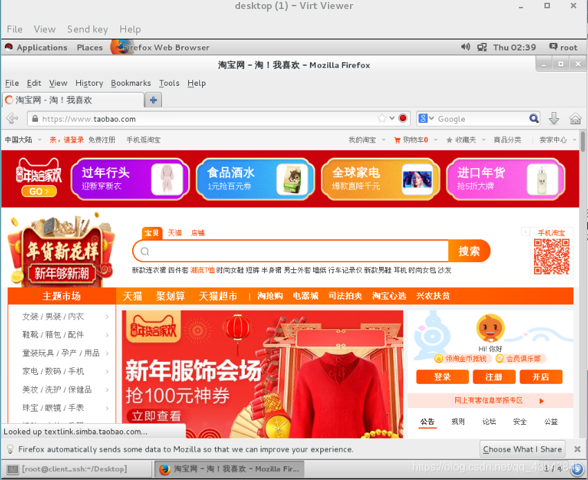Screen dimensions: 588x480
Task: Switch to the 规则 notice tab
Action: 458,422
